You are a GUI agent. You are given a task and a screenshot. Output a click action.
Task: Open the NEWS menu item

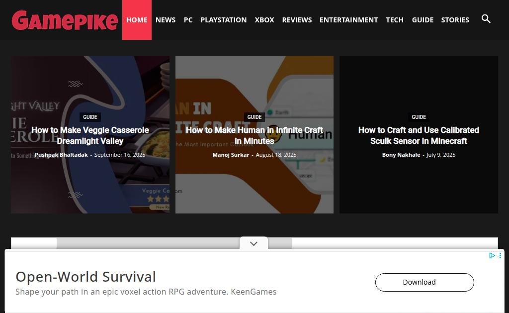166,20
